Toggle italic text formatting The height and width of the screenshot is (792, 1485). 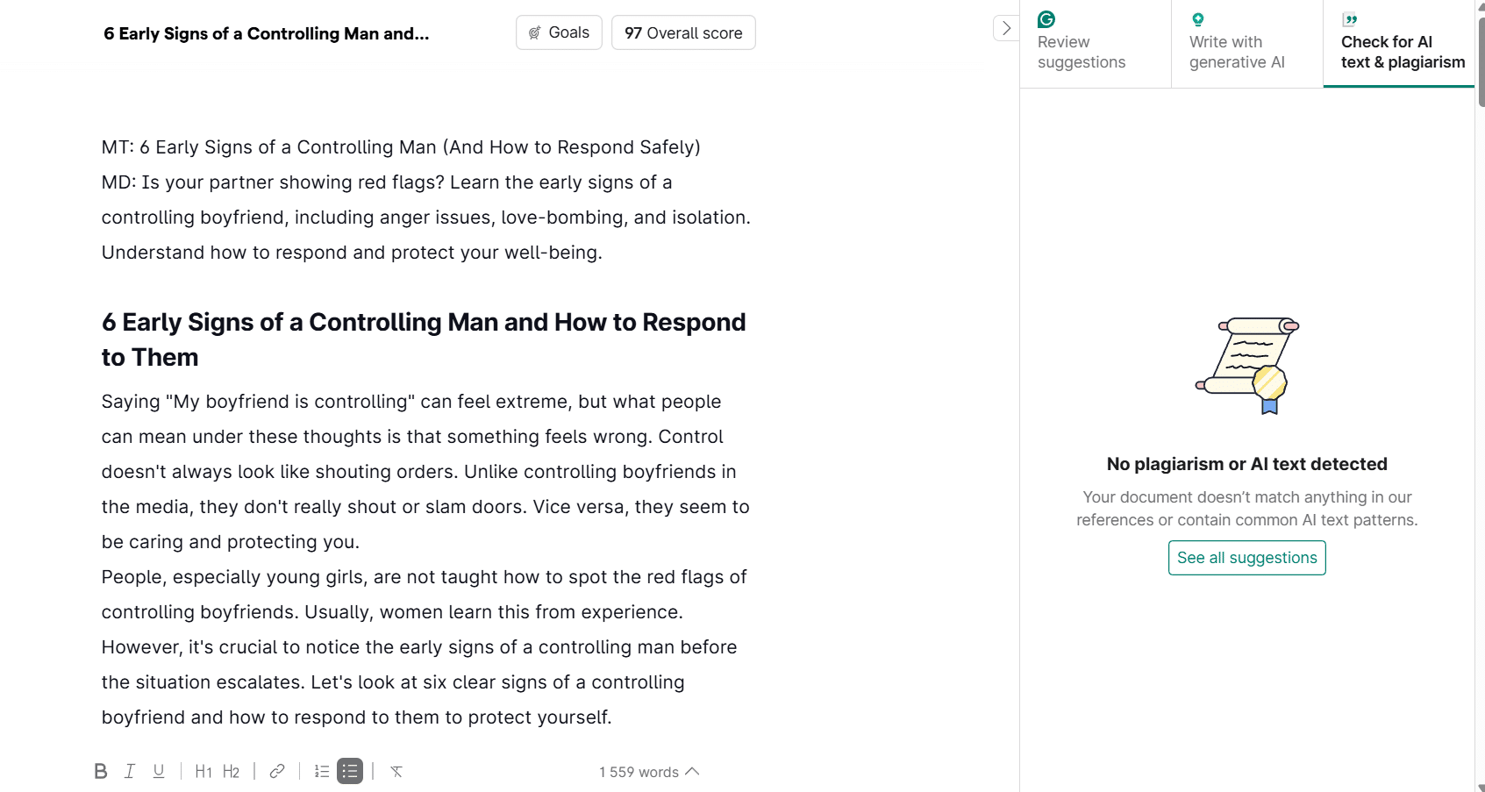(130, 771)
